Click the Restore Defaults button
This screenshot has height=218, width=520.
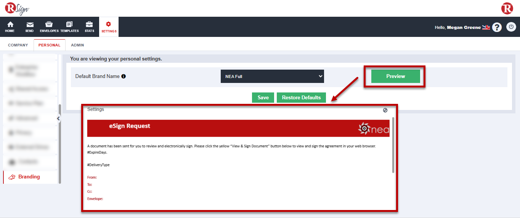pyautogui.click(x=301, y=97)
